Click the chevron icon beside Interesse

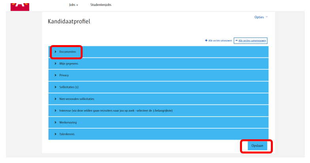click(55, 110)
